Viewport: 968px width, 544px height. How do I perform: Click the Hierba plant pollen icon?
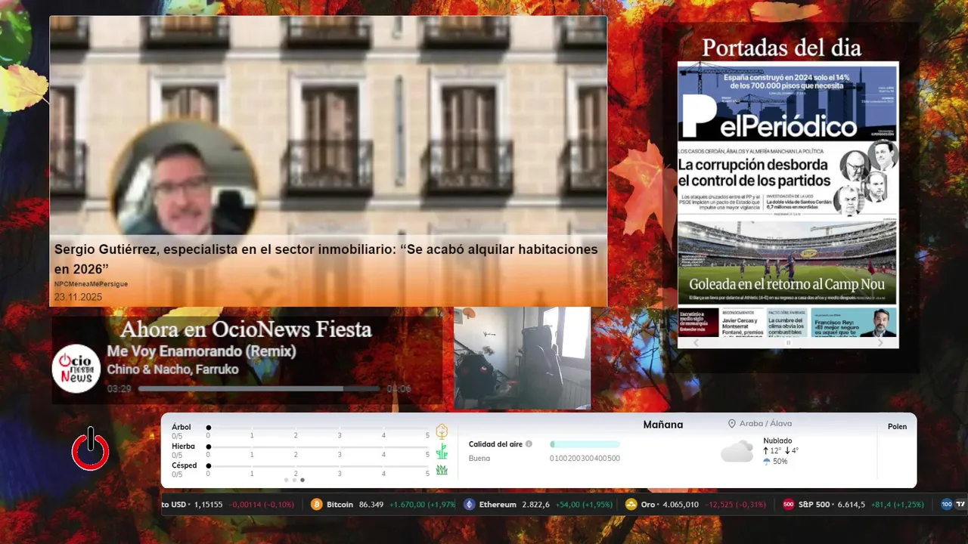442,452
